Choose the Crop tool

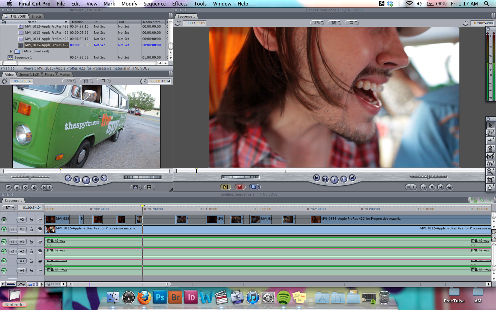490,179
